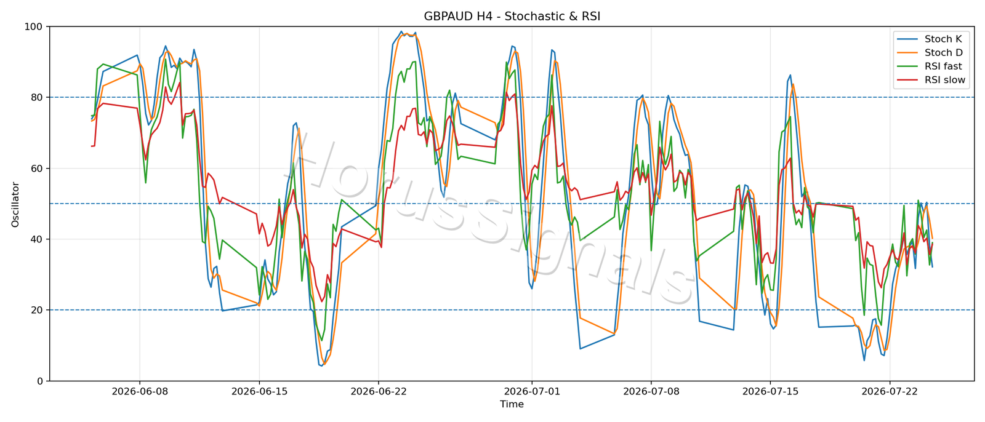Click the green RSI fast legend line swatch
This screenshot has width=985, height=422.
coord(908,66)
